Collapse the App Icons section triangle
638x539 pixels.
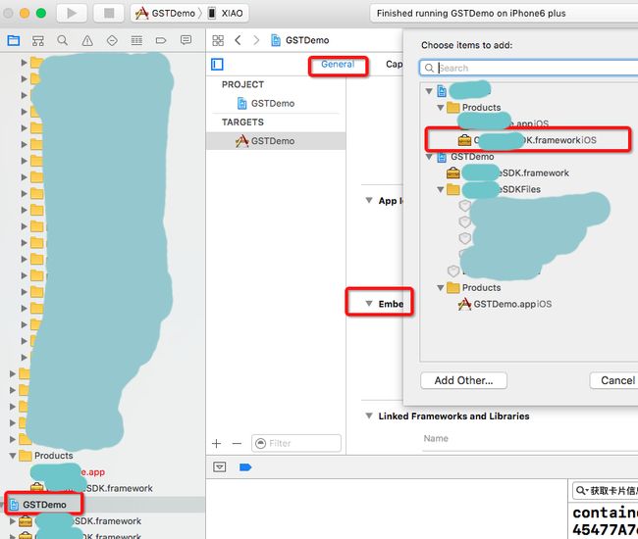point(369,200)
